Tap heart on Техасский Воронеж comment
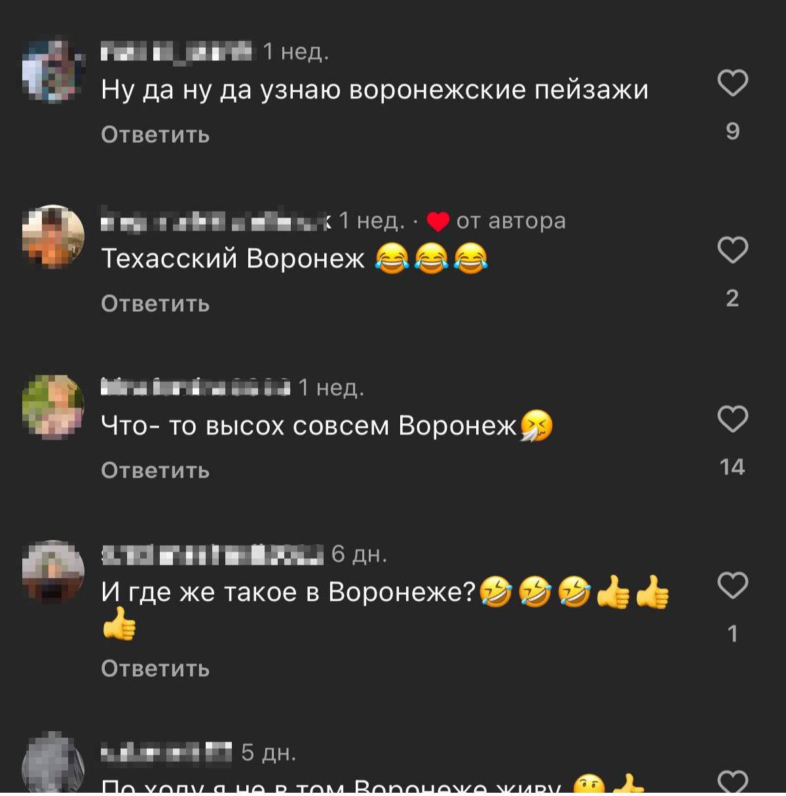786x796 pixels. (x=732, y=250)
